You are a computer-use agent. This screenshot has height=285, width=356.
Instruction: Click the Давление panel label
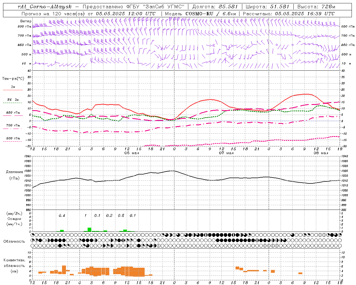point(14,172)
